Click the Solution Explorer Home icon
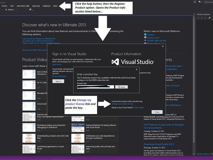The width and height of the screenshot is (213, 160). [x=205, y=18]
